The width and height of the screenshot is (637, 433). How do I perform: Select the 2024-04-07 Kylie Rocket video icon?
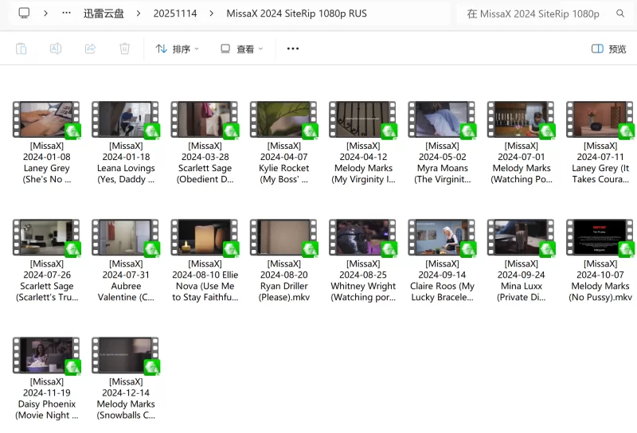pyautogui.click(x=283, y=119)
